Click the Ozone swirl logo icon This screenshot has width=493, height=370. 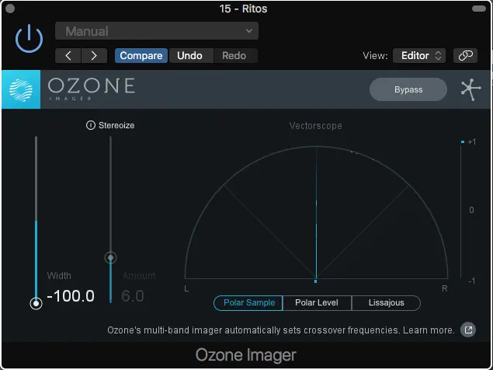(x=21, y=89)
